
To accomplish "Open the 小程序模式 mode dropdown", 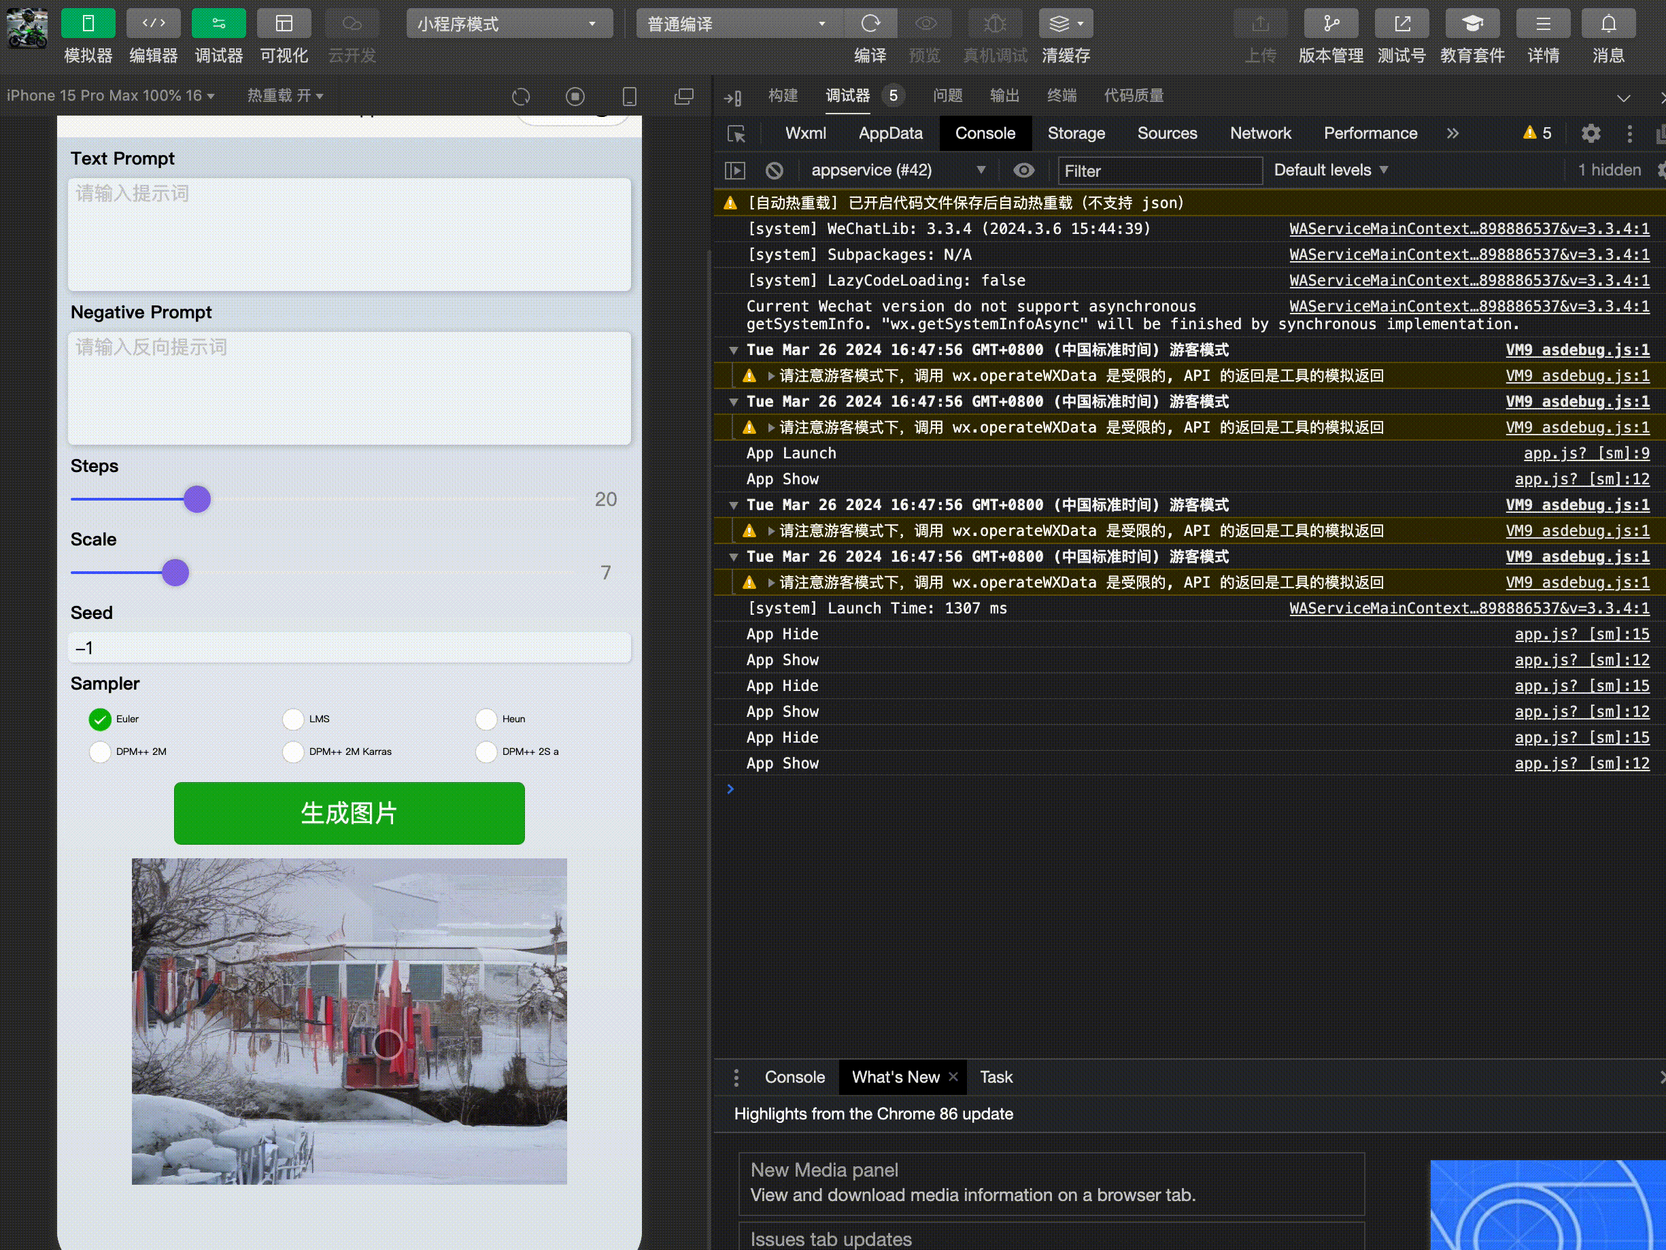I will 509,23.
